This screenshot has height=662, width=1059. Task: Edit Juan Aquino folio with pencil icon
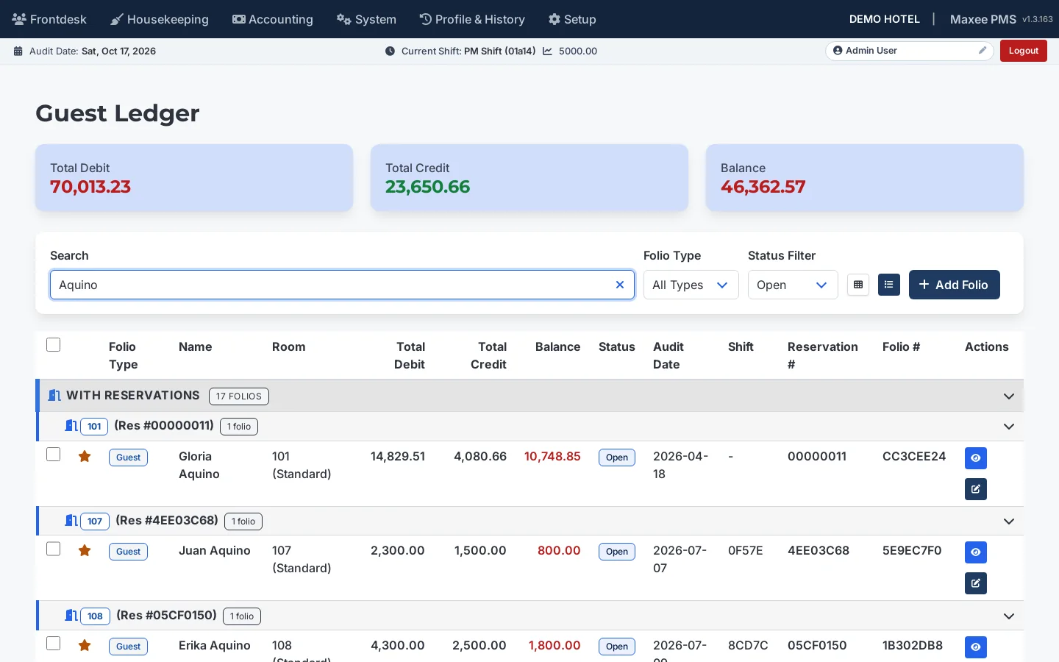tap(976, 583)
